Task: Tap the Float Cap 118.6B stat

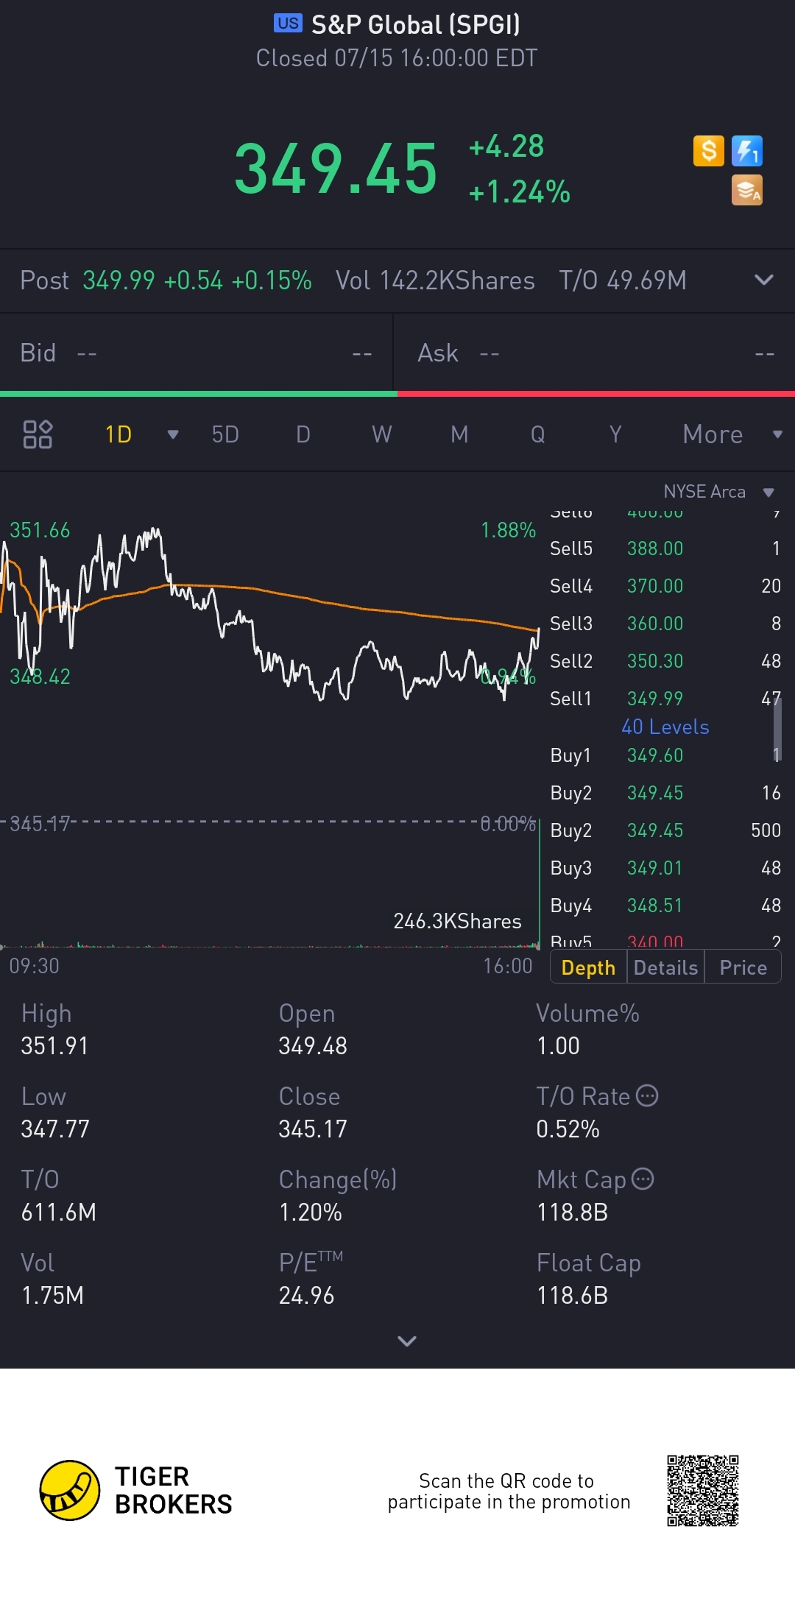Action: 588,1279
